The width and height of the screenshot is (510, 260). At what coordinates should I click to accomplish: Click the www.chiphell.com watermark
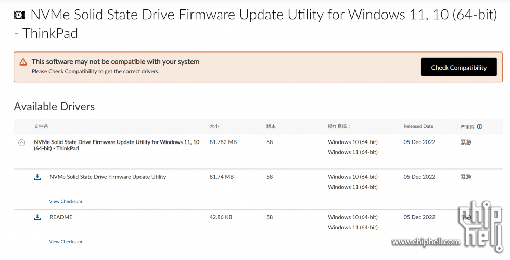click(426, 242)
